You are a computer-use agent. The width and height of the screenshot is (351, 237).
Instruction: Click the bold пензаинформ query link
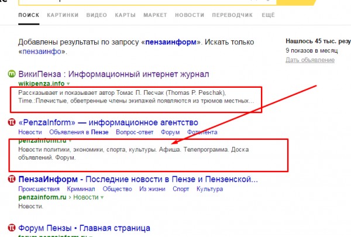171,42
